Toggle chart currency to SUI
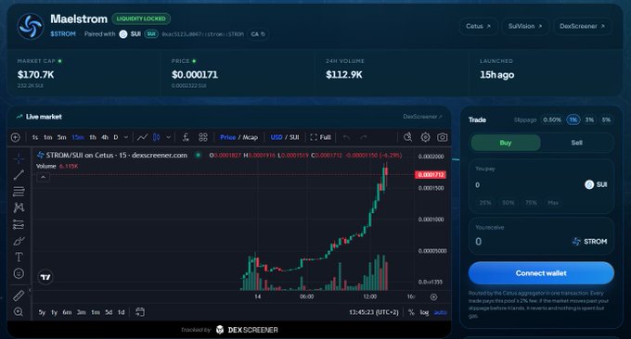The width and height of the screenshot is (631, 339). (294, 137)
